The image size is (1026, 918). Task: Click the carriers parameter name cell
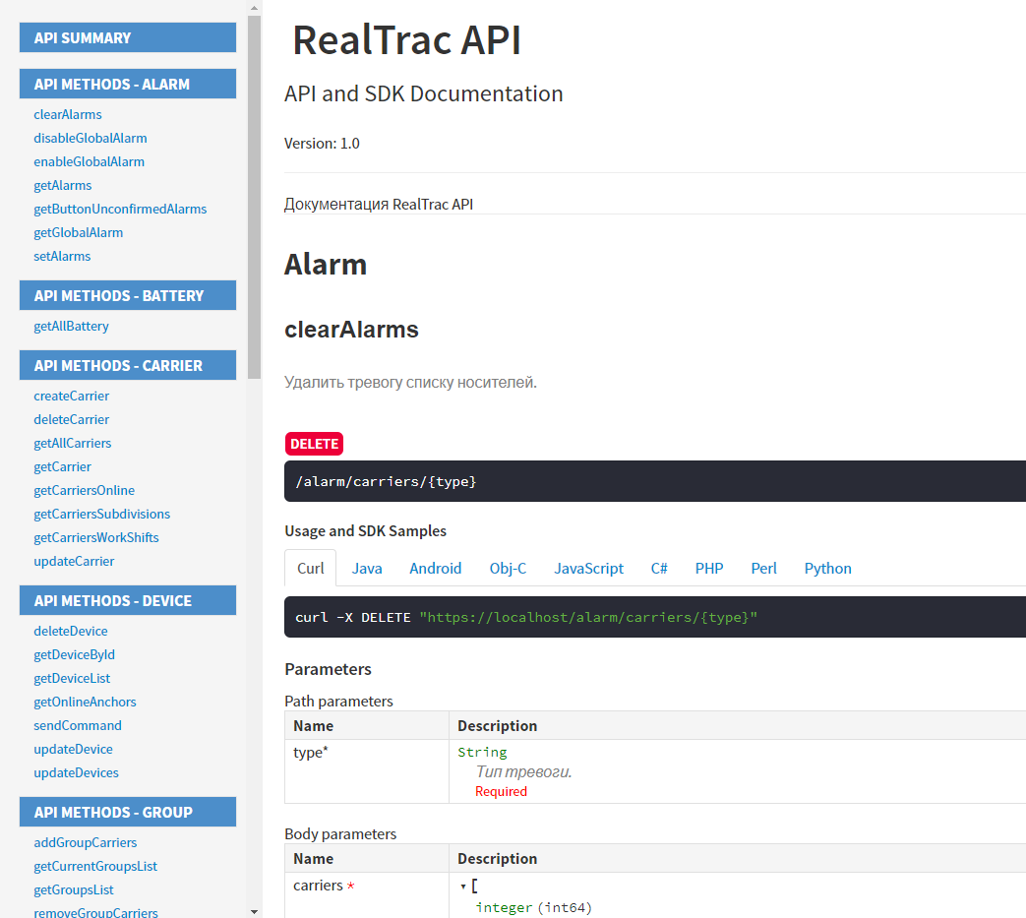point(367,895)
